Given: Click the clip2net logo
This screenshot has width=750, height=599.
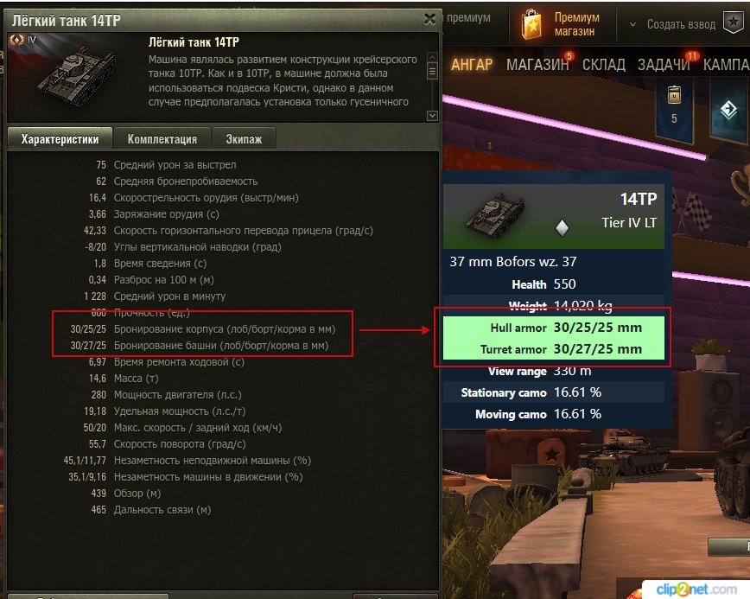Looking at the screenshot, I should [696, 589].
